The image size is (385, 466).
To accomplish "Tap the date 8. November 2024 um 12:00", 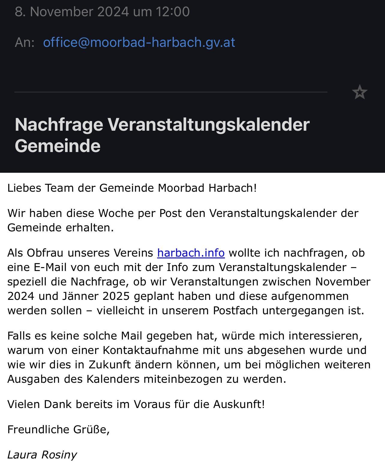I will click(x=102, y=12).
